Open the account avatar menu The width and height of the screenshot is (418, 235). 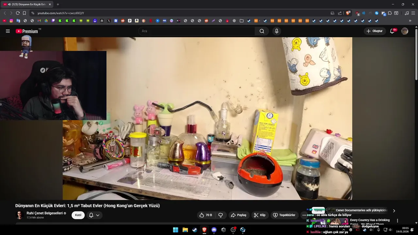click(x=405, y=31)
